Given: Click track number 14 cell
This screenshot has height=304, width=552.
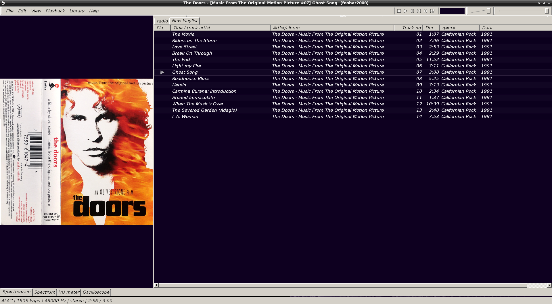Looking at the screenshot, I should (419, 117).
